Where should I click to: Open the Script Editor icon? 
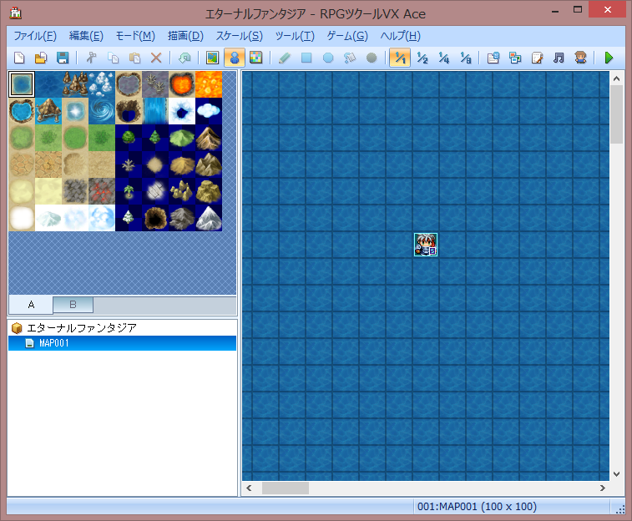click(x=537, y=58)
